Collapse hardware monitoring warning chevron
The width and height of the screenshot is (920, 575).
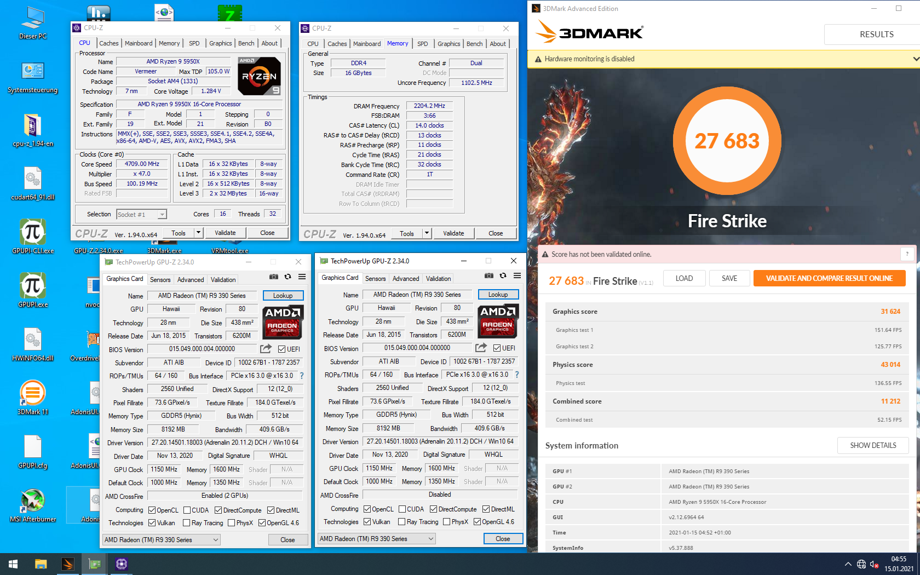tap(916, 59)
